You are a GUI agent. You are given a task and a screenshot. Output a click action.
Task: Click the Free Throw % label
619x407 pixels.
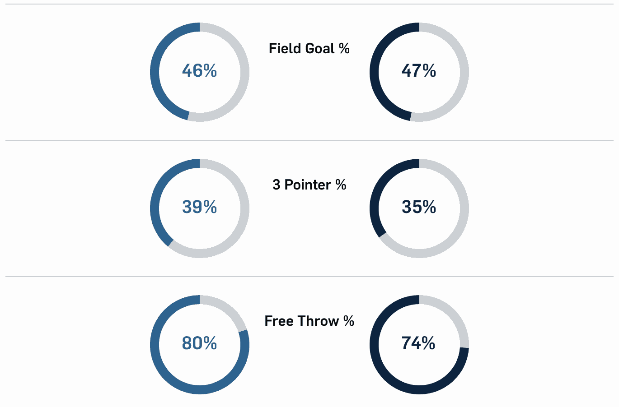(309, 321)
